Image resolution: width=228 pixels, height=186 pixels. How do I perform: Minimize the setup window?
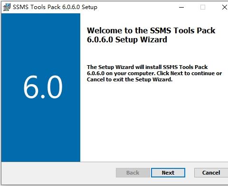click(x=181, y=7)
